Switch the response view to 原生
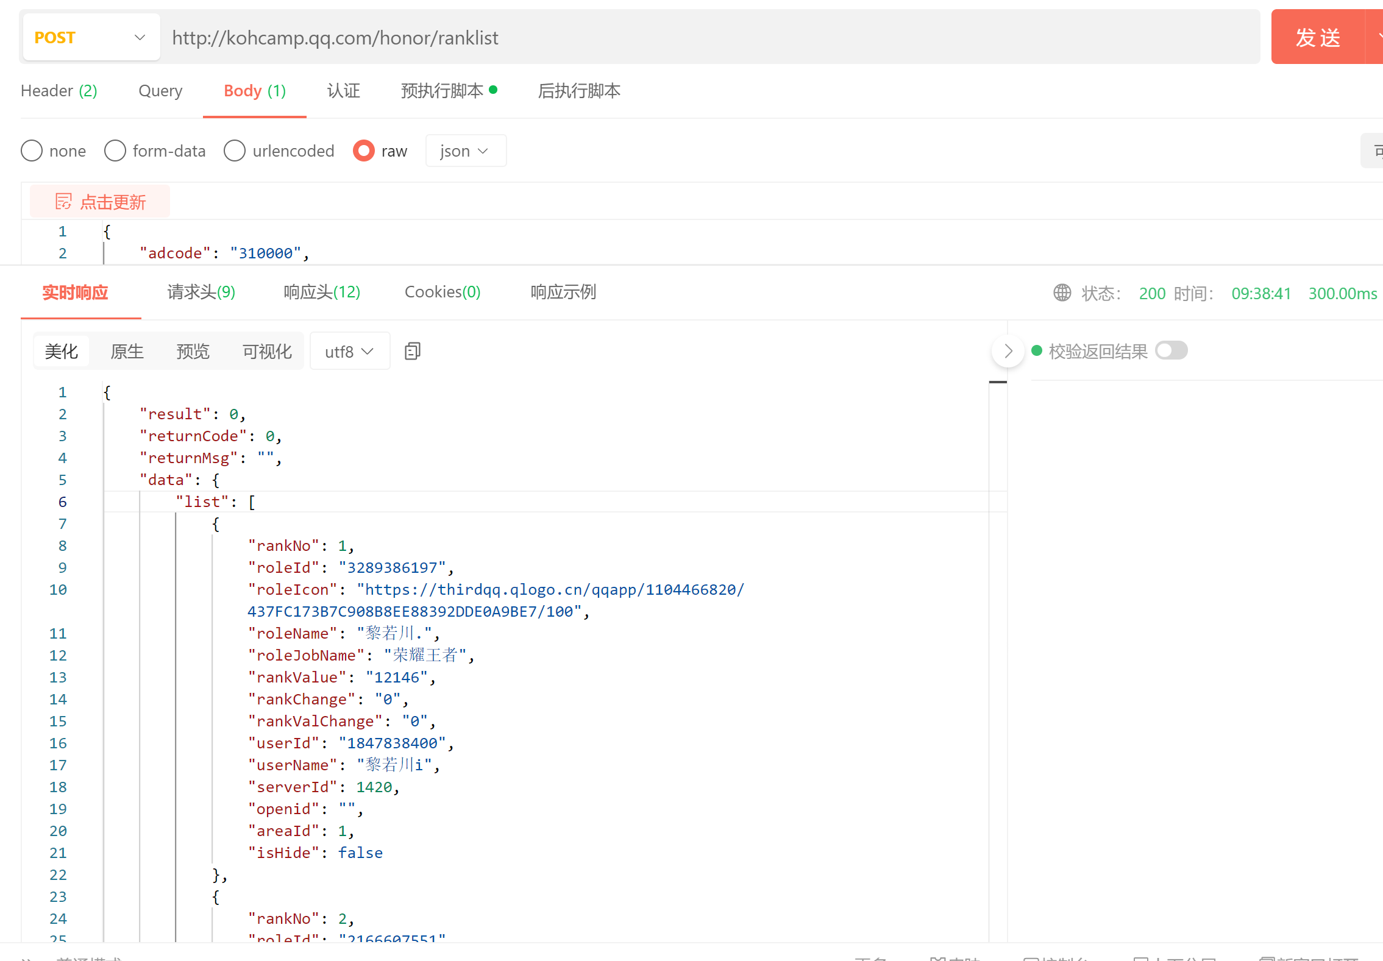The width and height of the screenshot is (1383, 961). [x=127, y=352]
